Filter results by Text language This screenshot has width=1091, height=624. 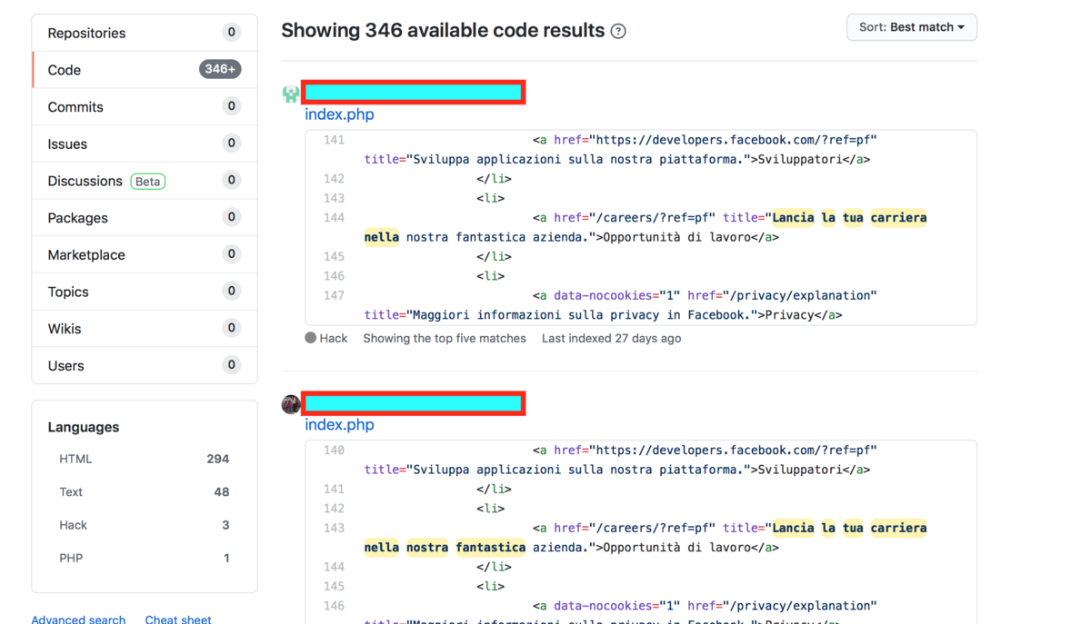click(x=145, y=492)
